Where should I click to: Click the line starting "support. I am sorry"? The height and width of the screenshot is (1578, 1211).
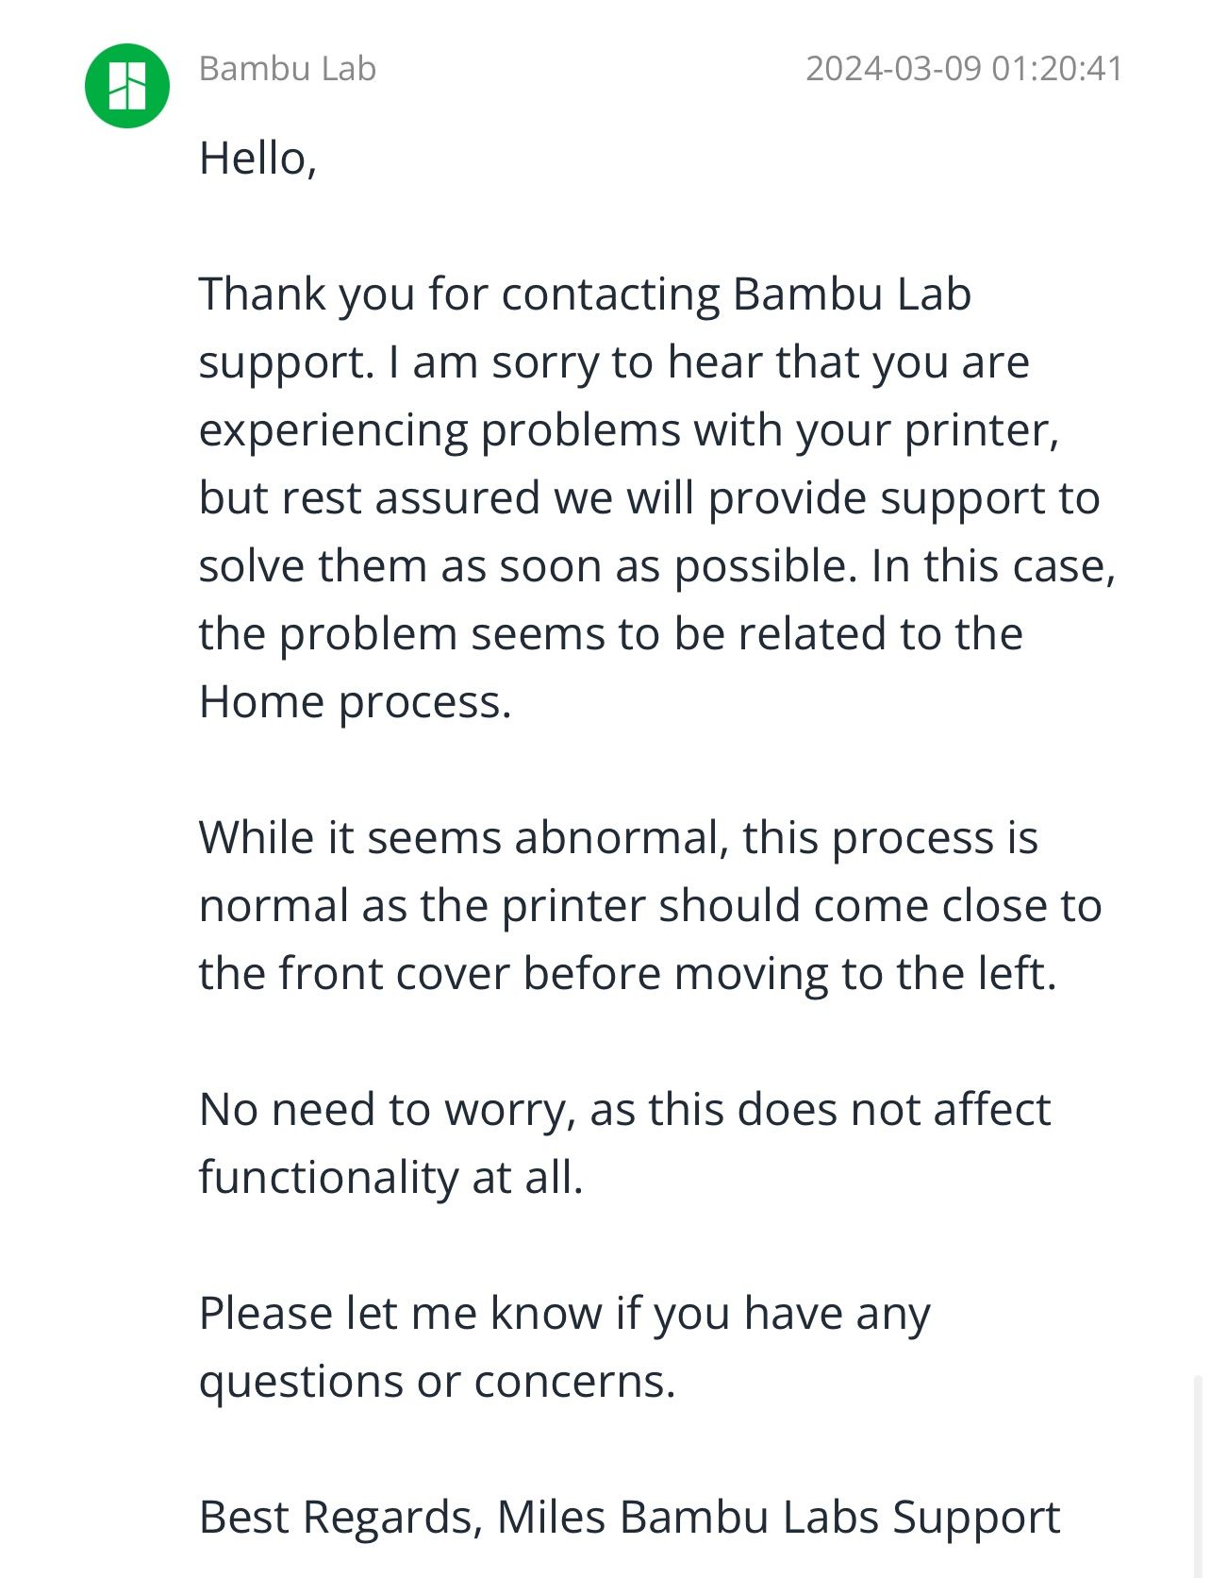614,362
